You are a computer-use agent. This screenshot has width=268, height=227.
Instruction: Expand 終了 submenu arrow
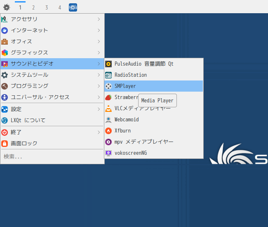point(99,132)
